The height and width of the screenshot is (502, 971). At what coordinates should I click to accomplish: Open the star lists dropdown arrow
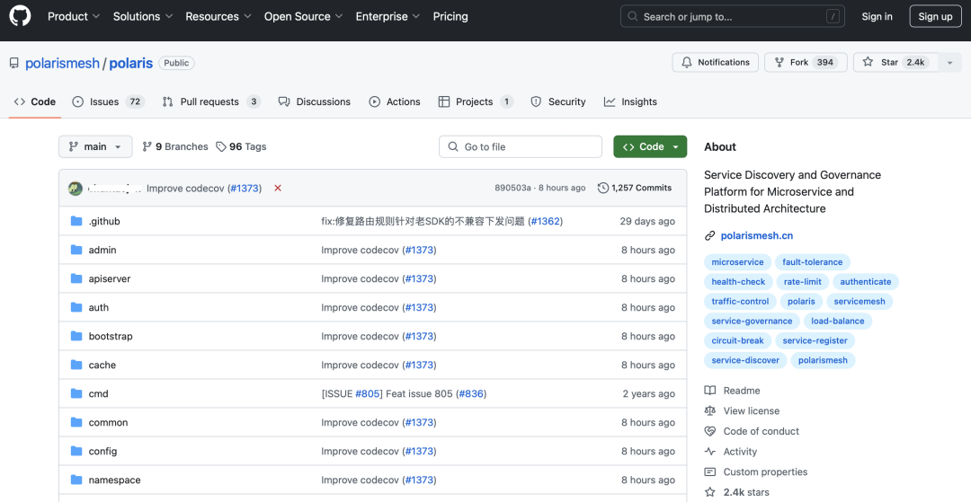point(950,63)
